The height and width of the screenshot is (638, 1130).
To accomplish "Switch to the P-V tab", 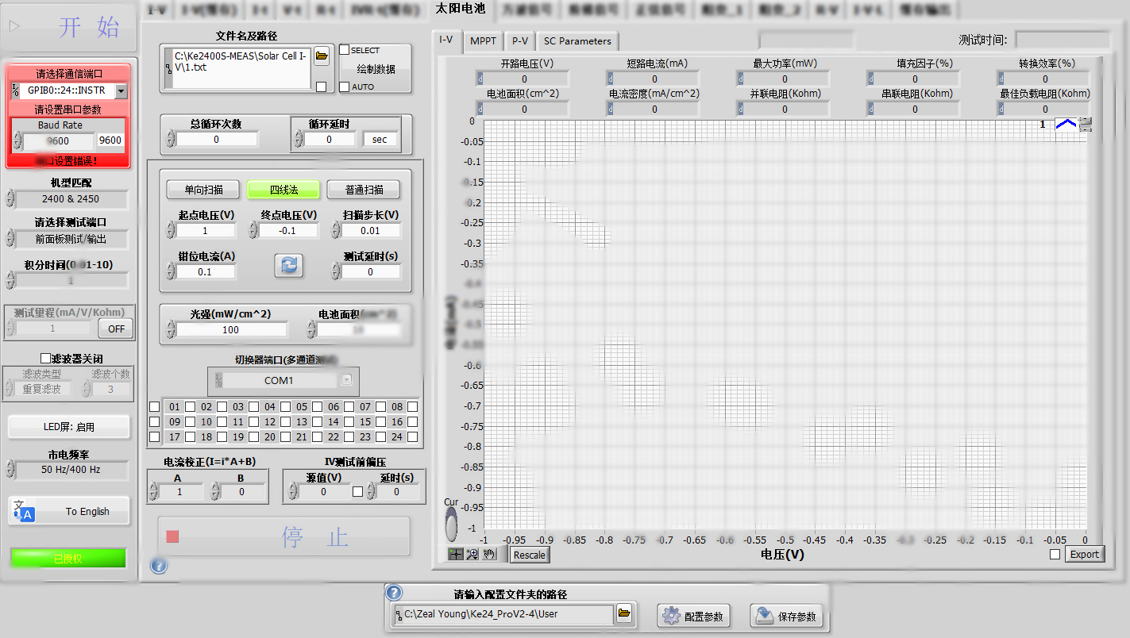I will pyautogui.click(x=520, y=40).
